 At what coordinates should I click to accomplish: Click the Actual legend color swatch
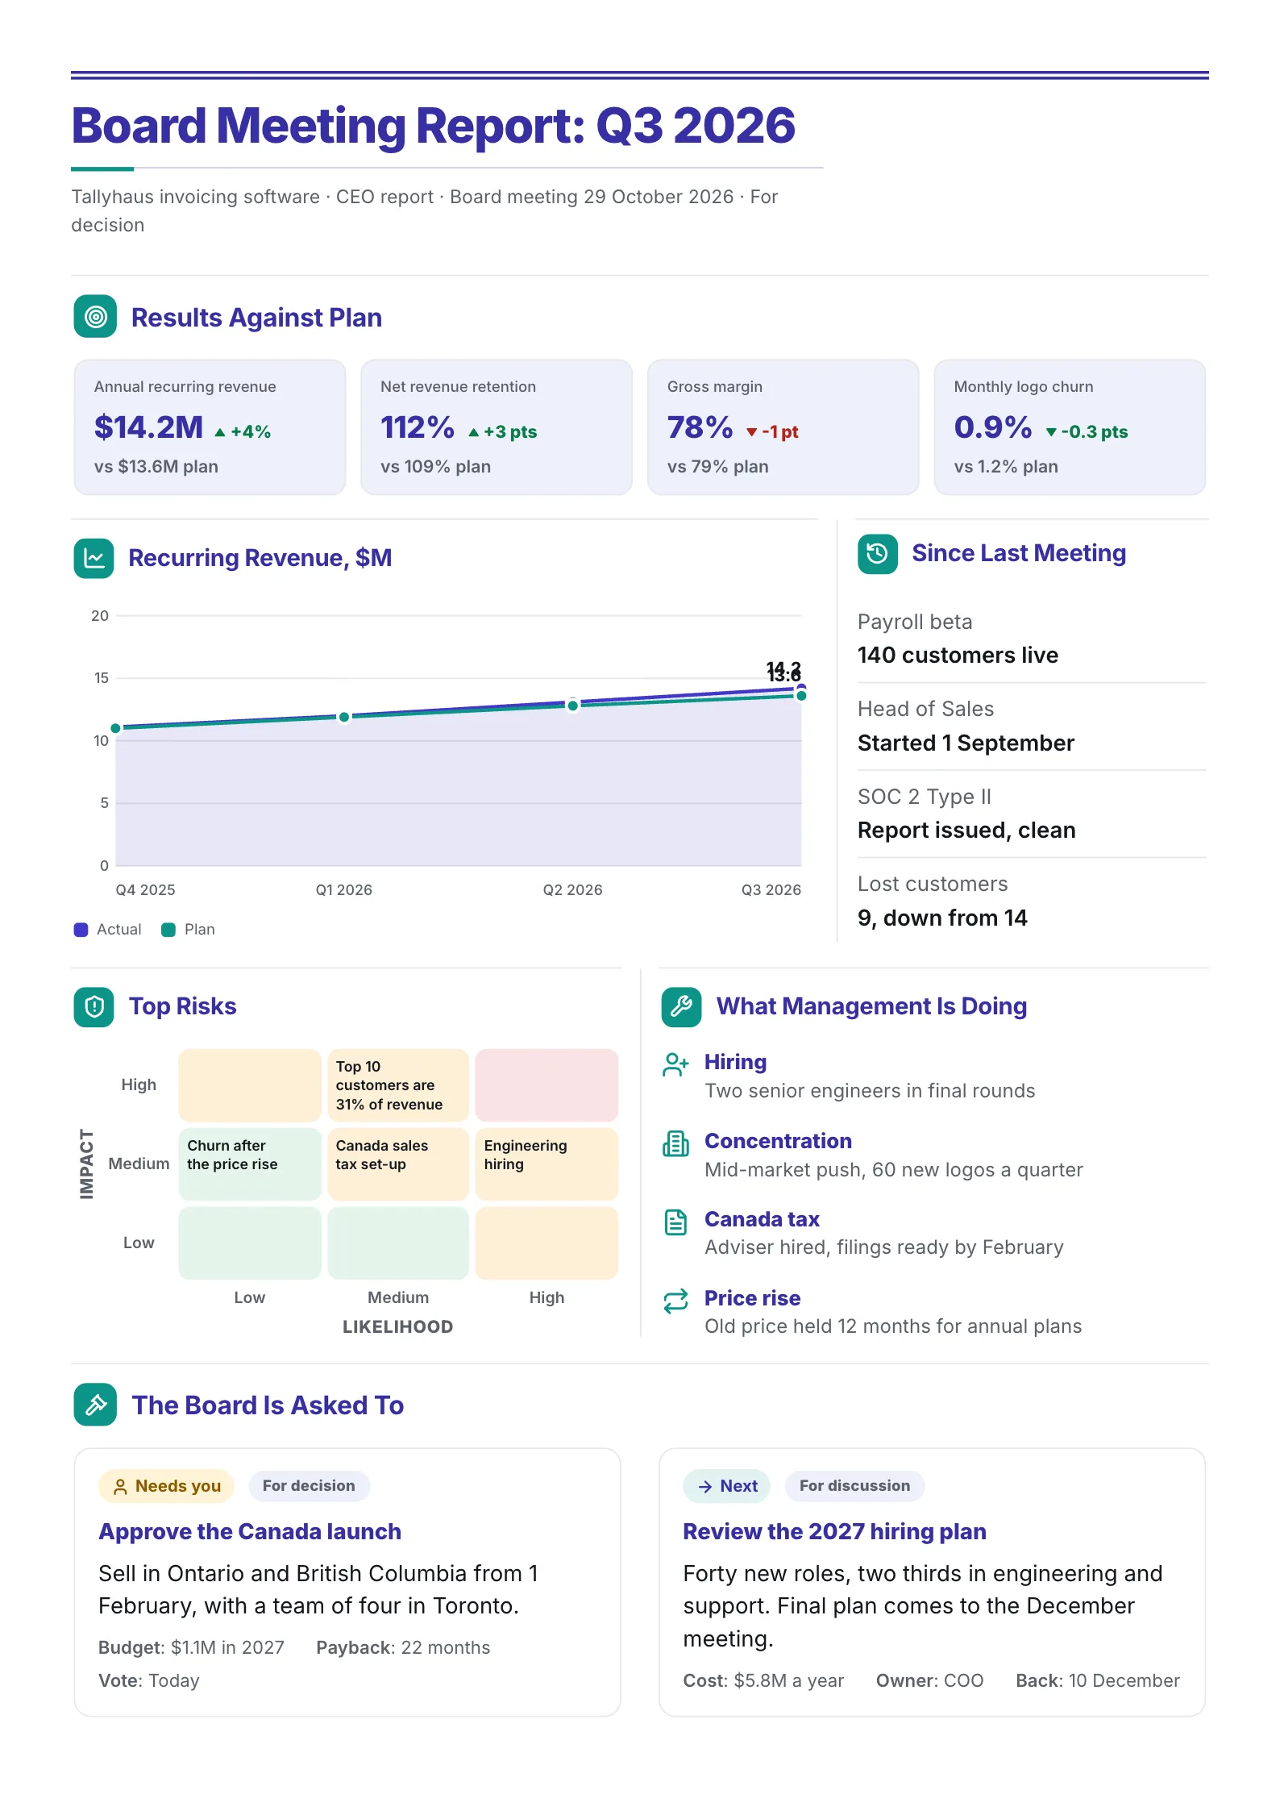click(x=81, y=930)
